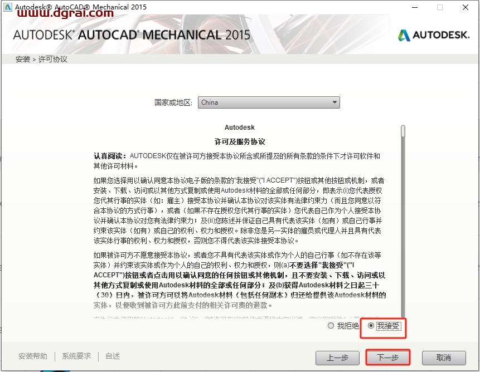Screen dimensions: 480x372
Task: Open the 系统要求 link
Action: pos(76,356)
